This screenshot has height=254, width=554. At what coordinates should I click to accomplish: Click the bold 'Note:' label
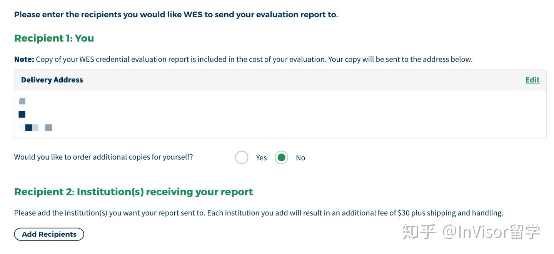coord(24,59)
